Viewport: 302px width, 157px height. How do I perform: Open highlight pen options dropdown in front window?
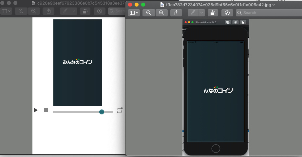click(202, 13)
